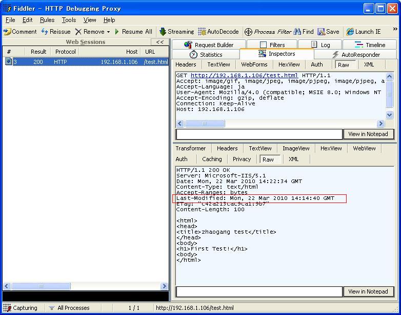
Task: Click the session 3 row icon
Action: tap(9, 62)
